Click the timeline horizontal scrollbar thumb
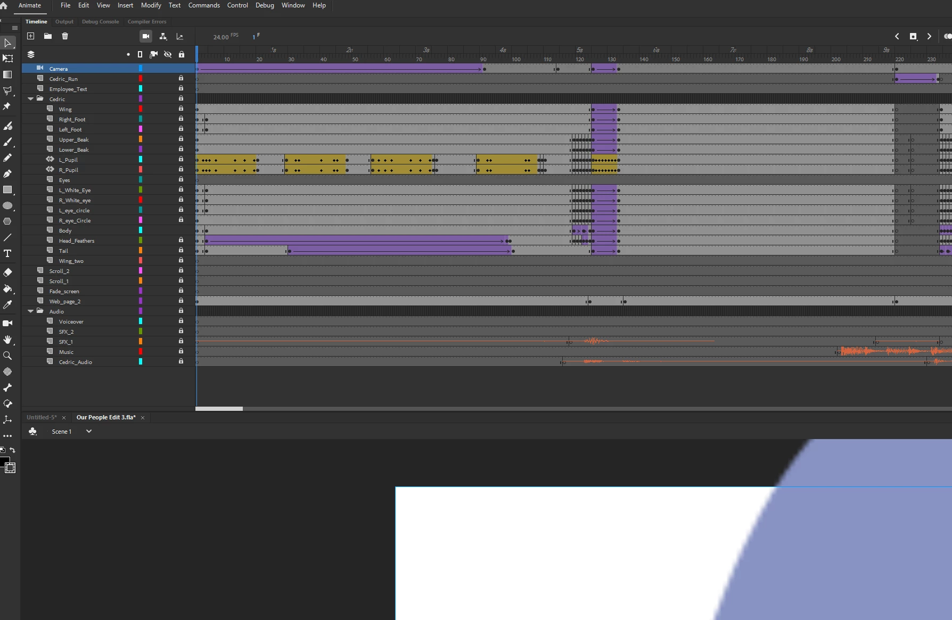The image size is (952, 620). coord(219,409)
